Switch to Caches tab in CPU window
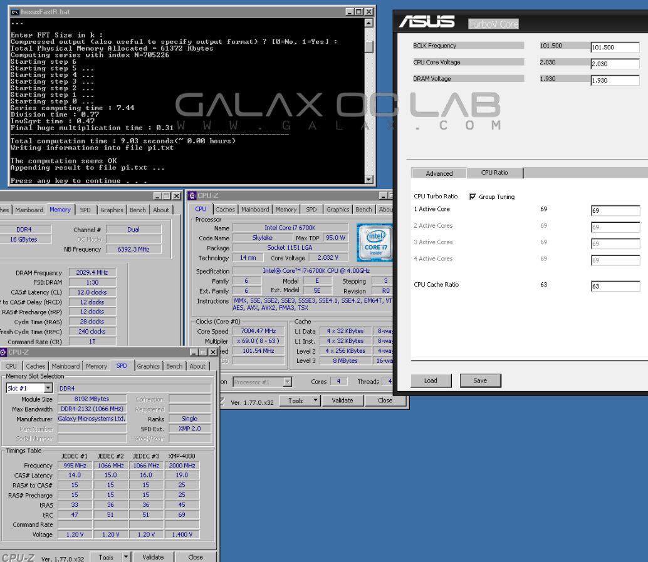 click(225, 210)
